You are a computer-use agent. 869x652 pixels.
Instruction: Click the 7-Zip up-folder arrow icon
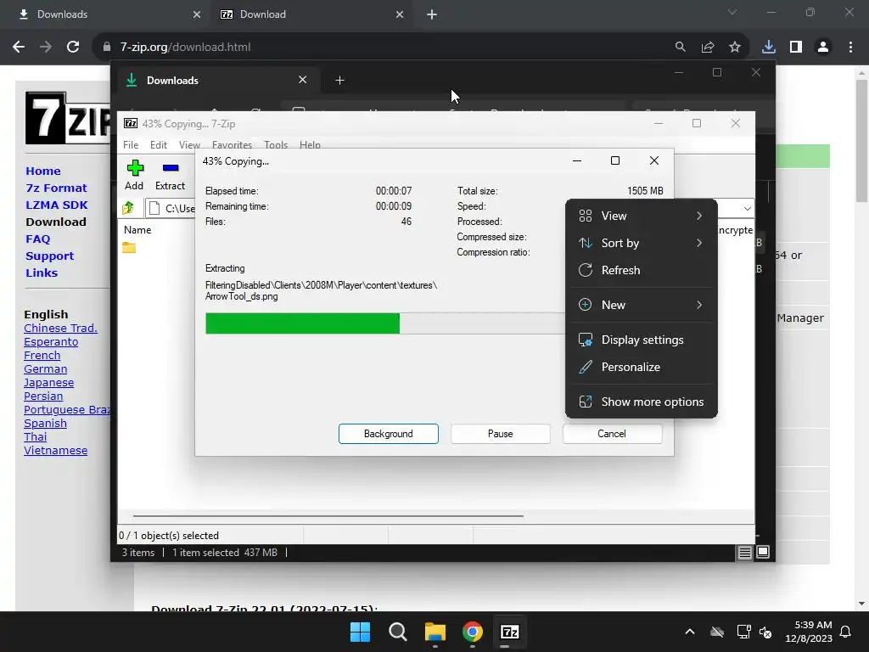pyautogui.click(x=129, y=208)
